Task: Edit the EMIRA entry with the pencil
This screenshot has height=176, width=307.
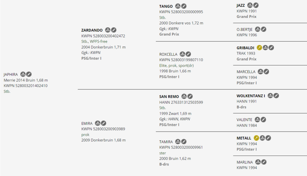Action: (x=103, y=123)
